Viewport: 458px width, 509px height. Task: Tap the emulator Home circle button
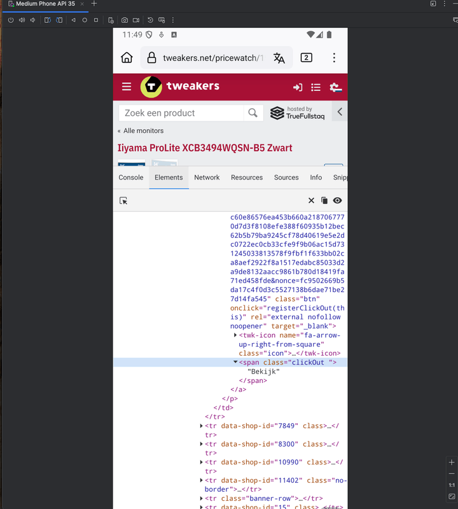point(85,20)
